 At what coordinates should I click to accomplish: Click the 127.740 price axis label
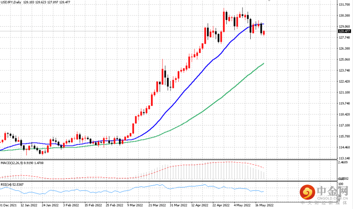[x=345, y=38]
